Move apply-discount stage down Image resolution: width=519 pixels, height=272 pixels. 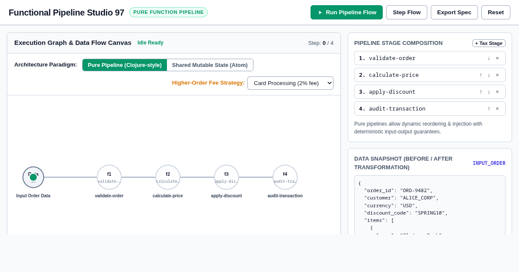tap(489, 92)
